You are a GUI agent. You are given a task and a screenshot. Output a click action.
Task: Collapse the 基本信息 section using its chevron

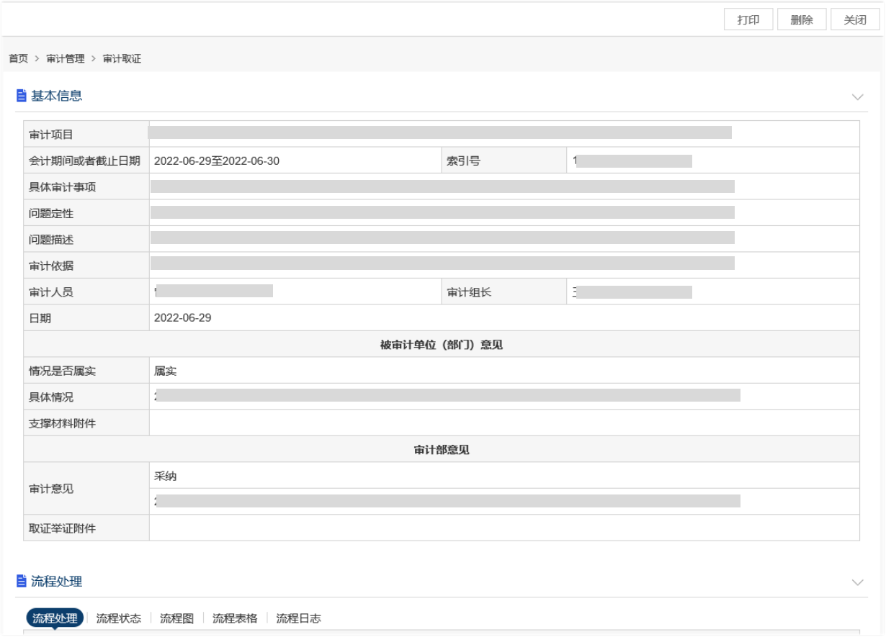[x=857, y=96]
